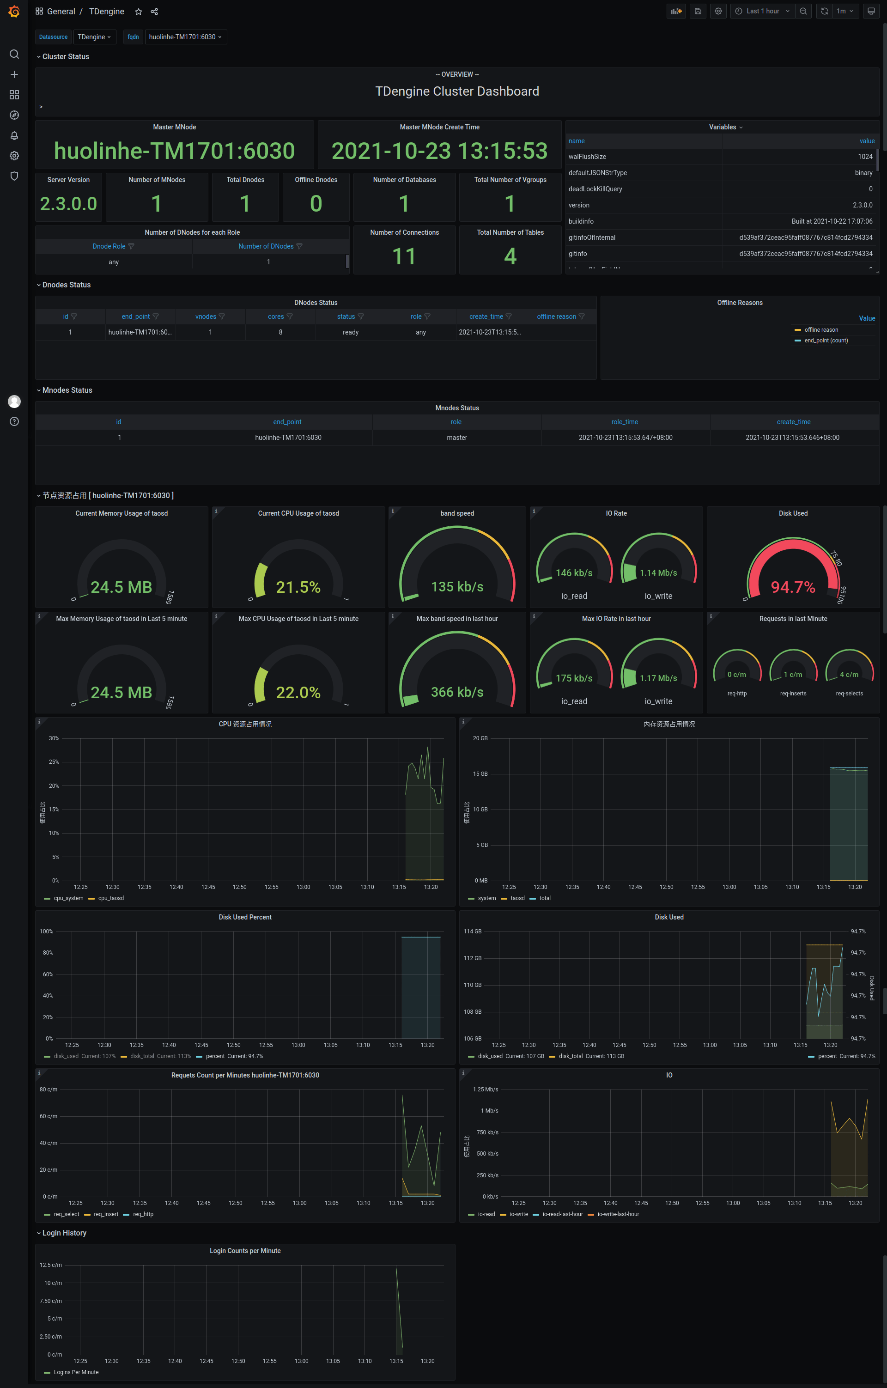Toggle io-write series in IO legend
887x1388 pixels.
(x=518, y=1214)
